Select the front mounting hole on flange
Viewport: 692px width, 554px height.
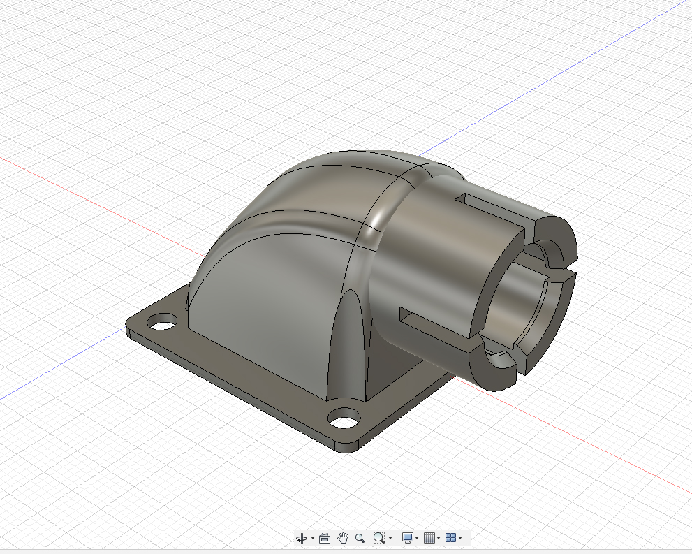[x=343, y=421]
